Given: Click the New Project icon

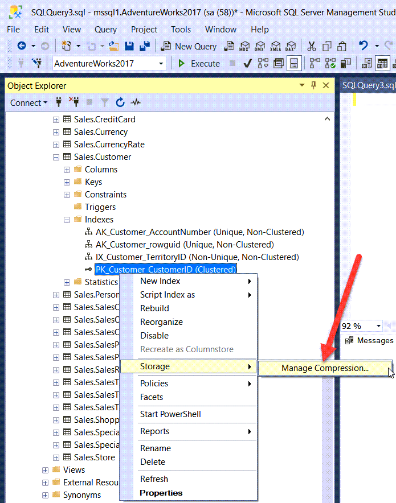Looking at the screenshot, I should click(67, 46).
